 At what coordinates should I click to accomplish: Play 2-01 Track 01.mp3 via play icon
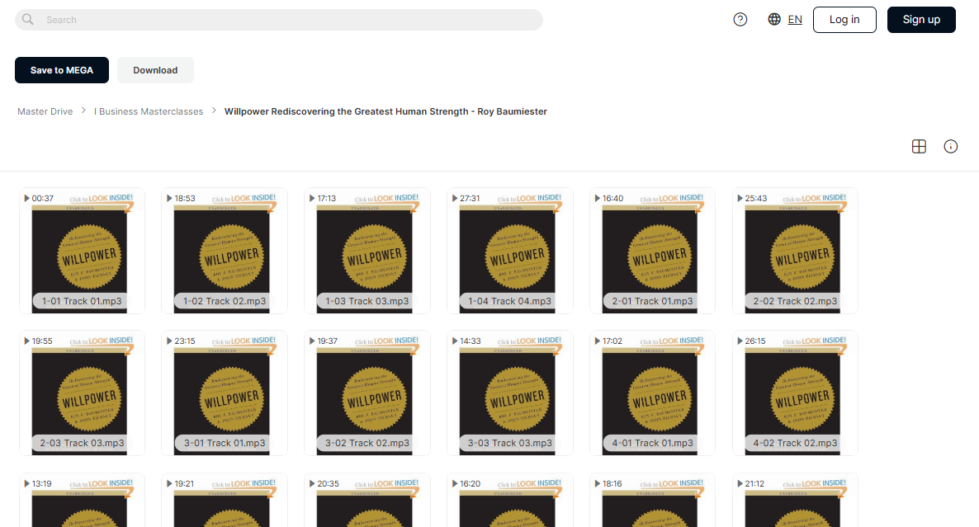click(598, 198)
